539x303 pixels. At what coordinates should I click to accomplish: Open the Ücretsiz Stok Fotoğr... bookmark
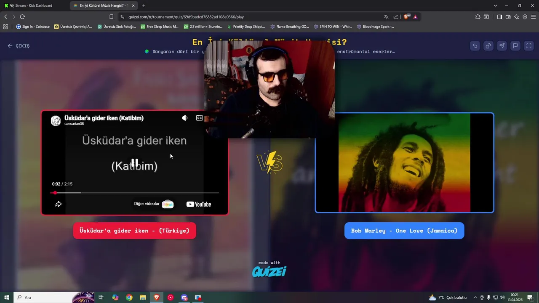point(117,27)
